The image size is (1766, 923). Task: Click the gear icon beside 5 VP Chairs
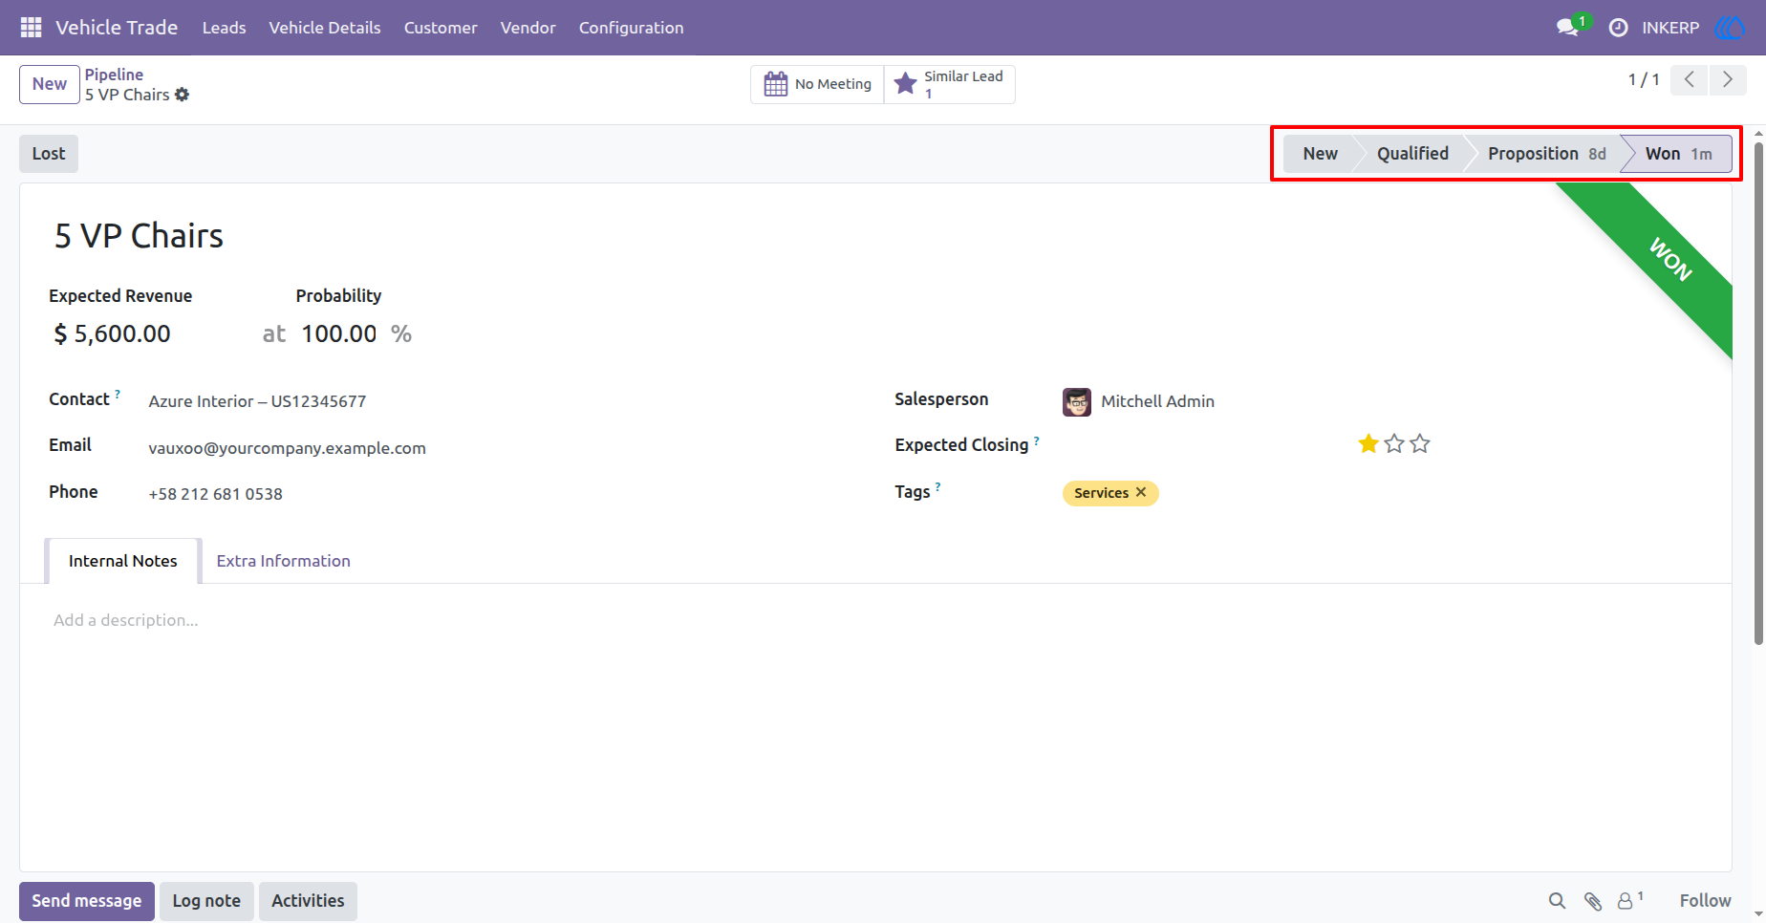(x=182, y=95)
